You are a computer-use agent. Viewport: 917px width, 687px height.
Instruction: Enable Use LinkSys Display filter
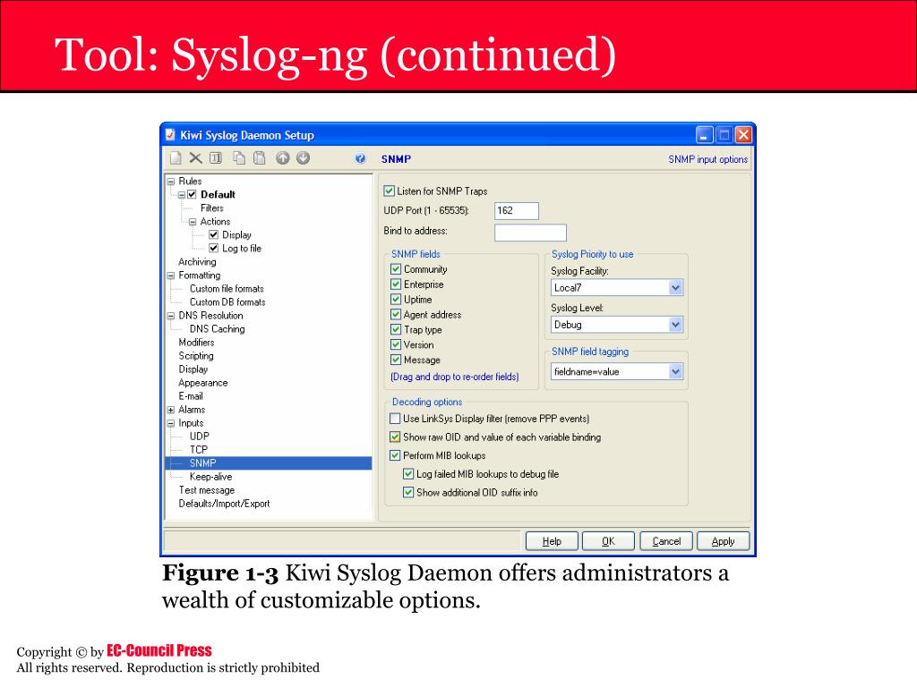[x=395, y=419]
